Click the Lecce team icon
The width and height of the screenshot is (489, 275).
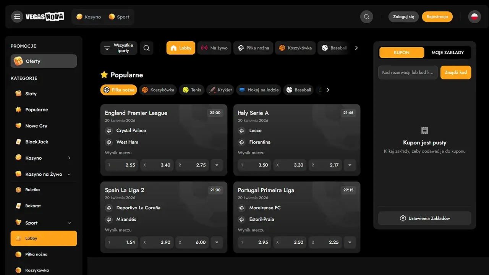[241, 131]
